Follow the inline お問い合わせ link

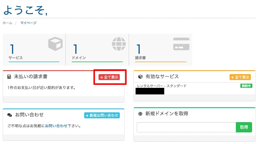click(x=56, y=126)
